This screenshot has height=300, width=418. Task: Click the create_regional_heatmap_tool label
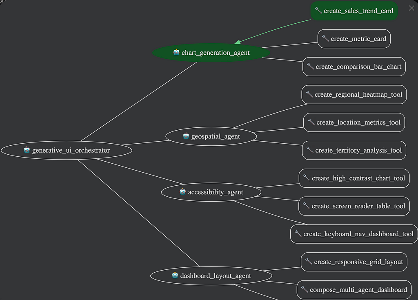pos(358,95)
